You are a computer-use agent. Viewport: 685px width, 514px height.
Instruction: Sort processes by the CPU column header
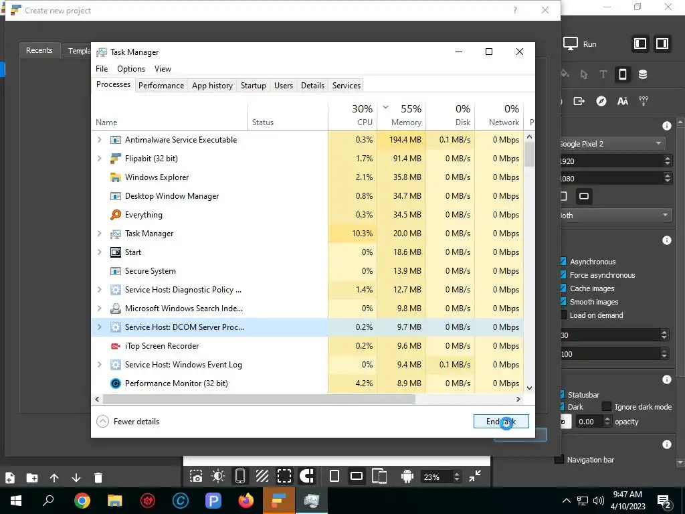(353, 115)
